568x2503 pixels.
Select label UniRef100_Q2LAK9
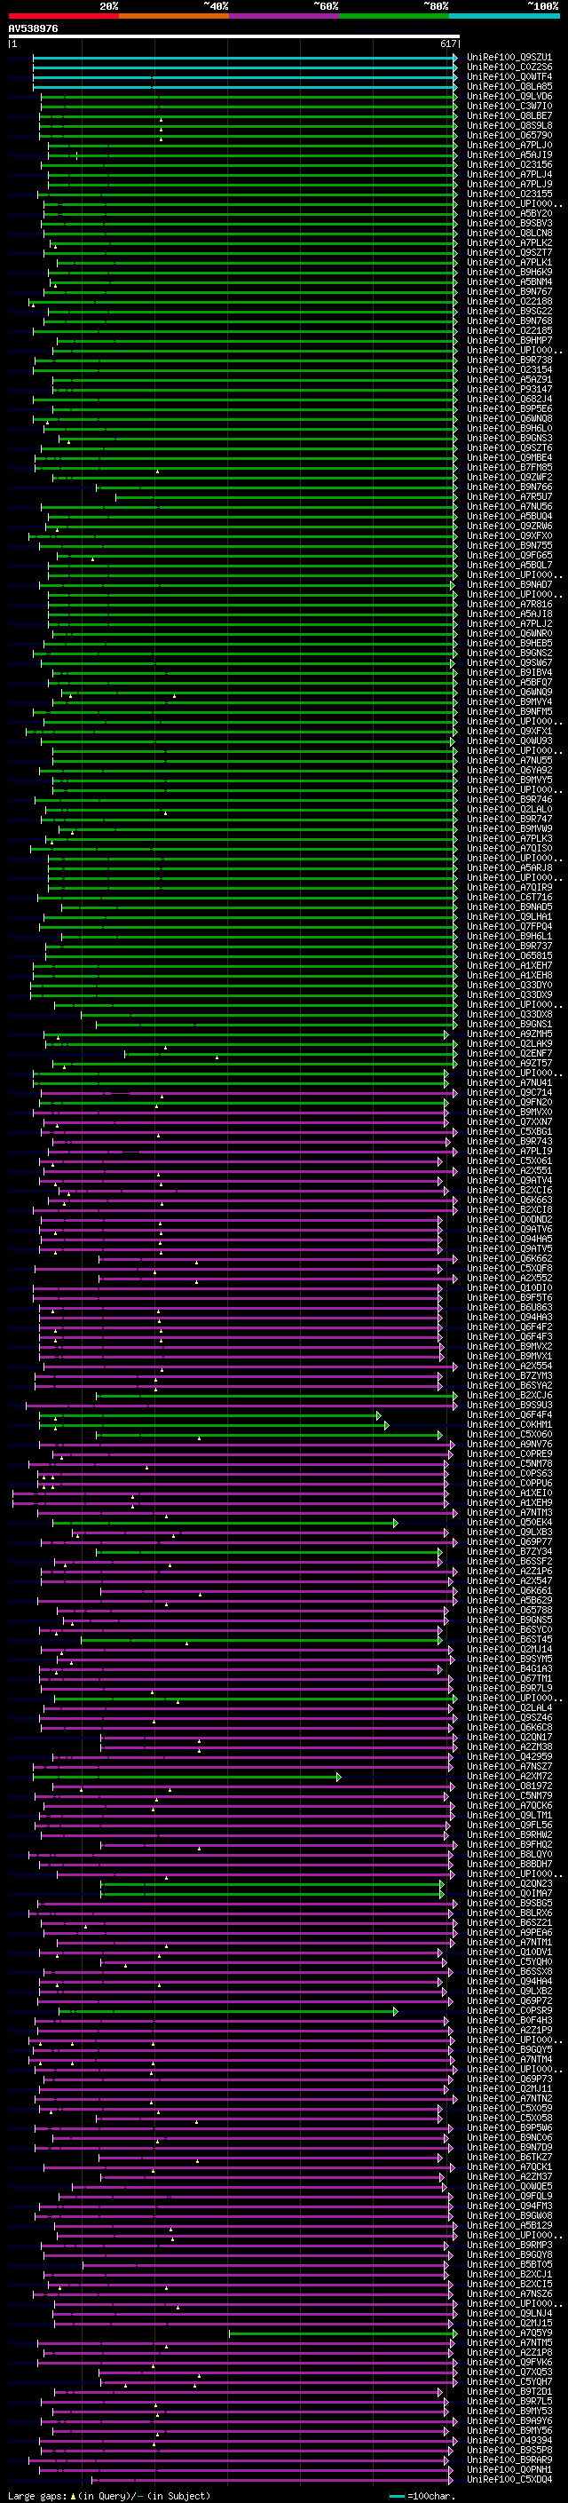point(509,1044)
